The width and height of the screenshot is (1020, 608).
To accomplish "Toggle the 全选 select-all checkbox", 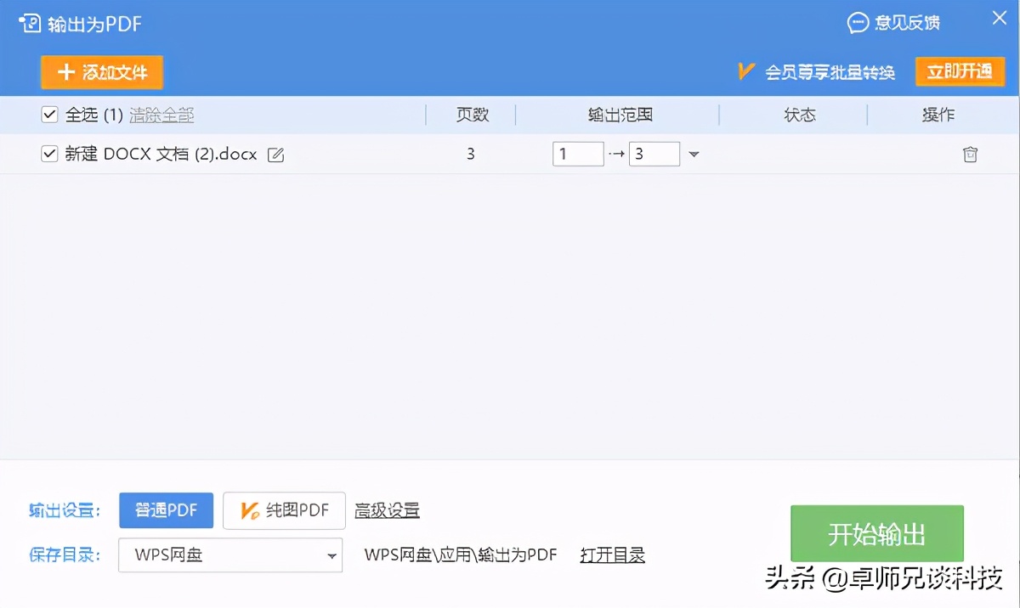I will (x=49, y=114).
